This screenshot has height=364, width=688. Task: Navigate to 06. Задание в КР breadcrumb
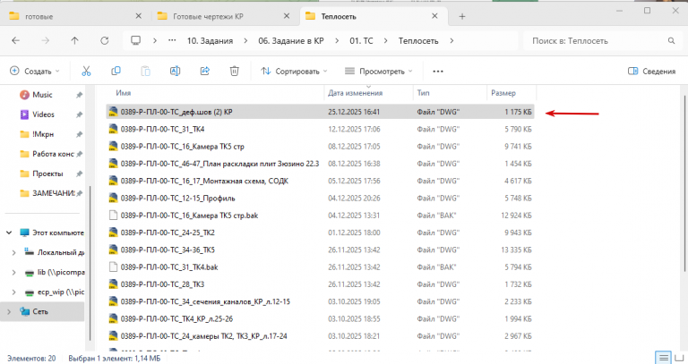[291, 41]
